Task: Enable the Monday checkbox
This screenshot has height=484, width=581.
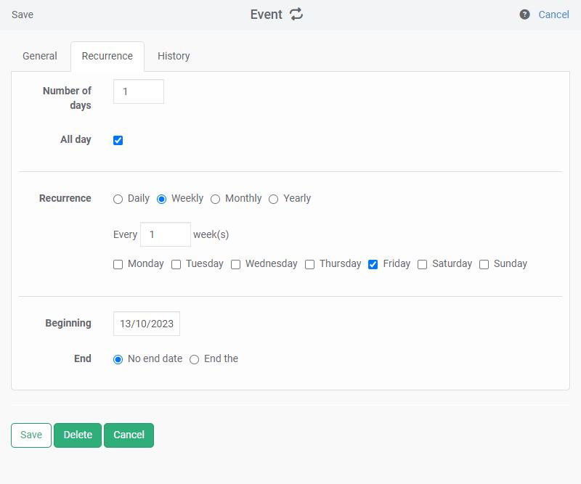Action: [x=118, y=265]
